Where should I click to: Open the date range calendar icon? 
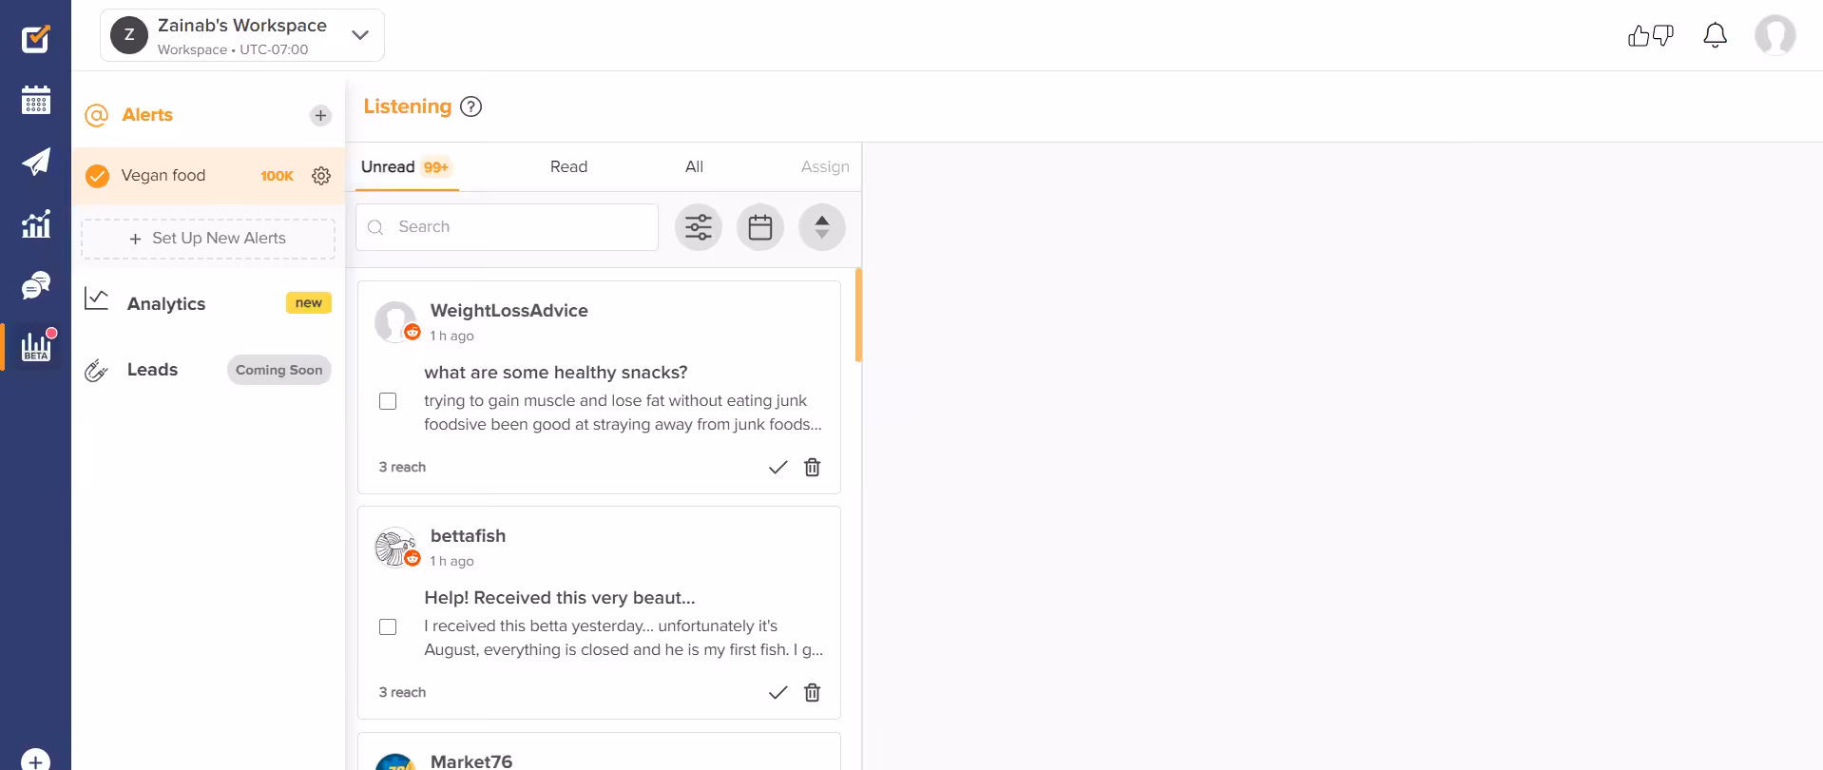pos(760,227)
